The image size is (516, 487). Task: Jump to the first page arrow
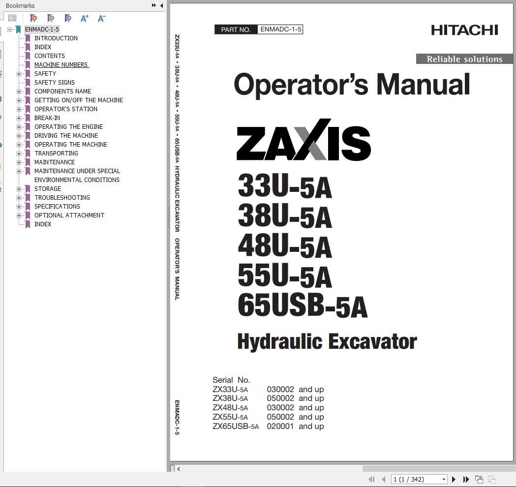click(371, 480)
